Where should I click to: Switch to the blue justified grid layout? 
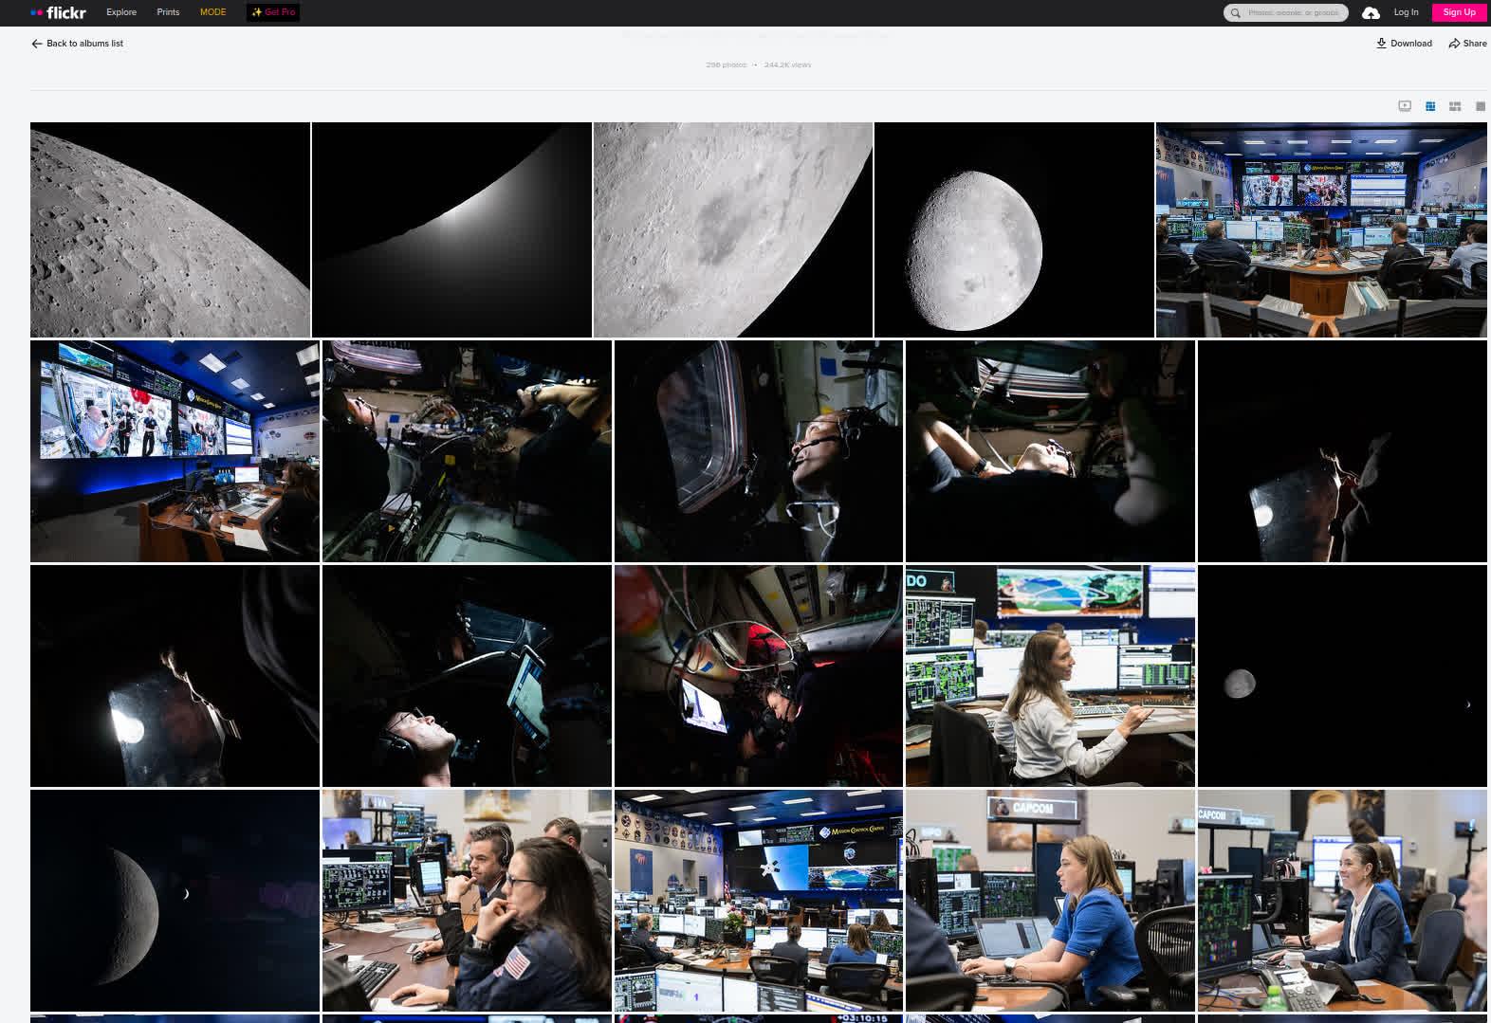(1430, 106)
